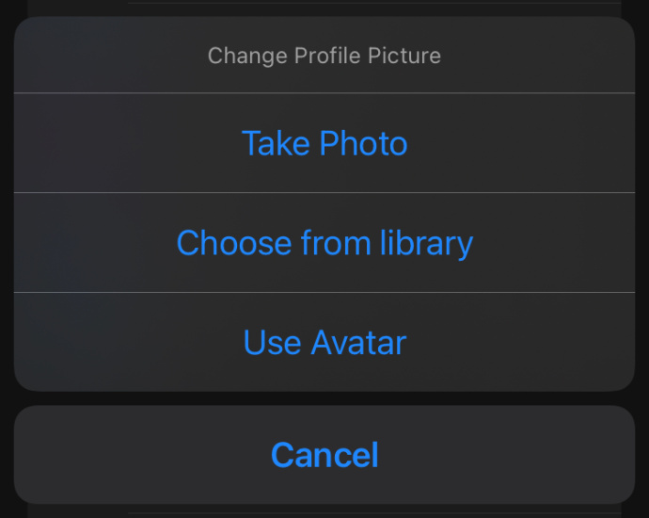Screen dimensions: 649x518
Task: Click the word Picture in the sheet title
Action: (404, 56)
